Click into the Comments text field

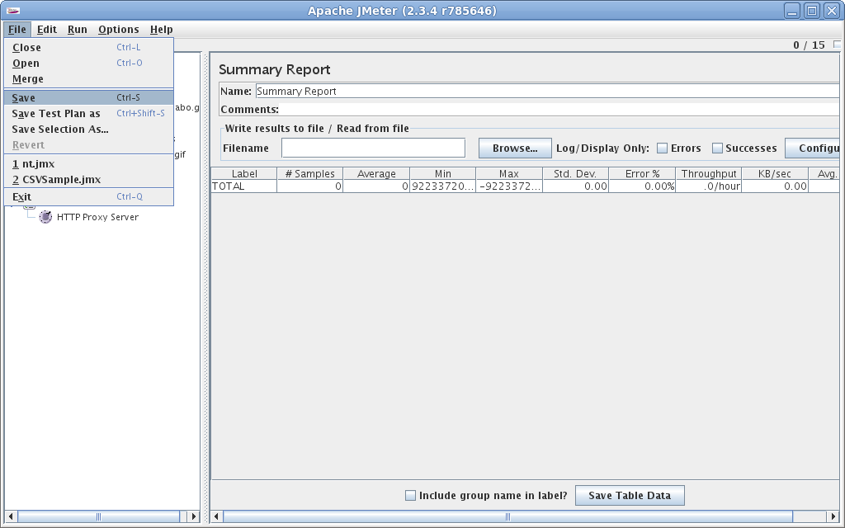click(559, 110)
